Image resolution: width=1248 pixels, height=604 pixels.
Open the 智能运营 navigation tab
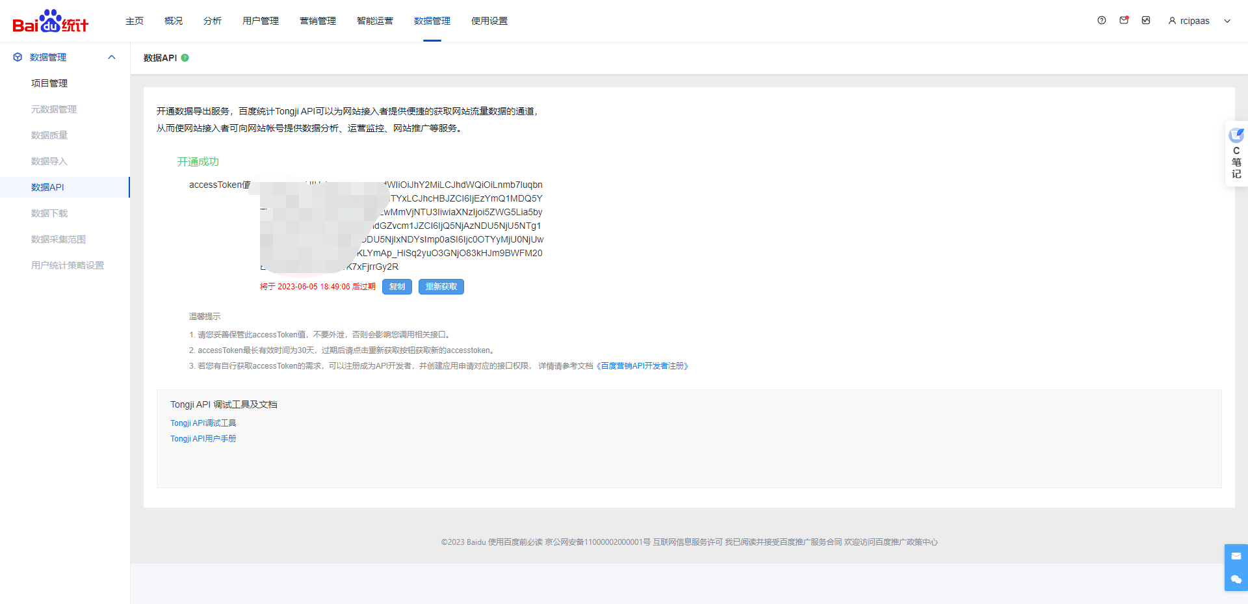pyautogui.click(x=374, y=20)
